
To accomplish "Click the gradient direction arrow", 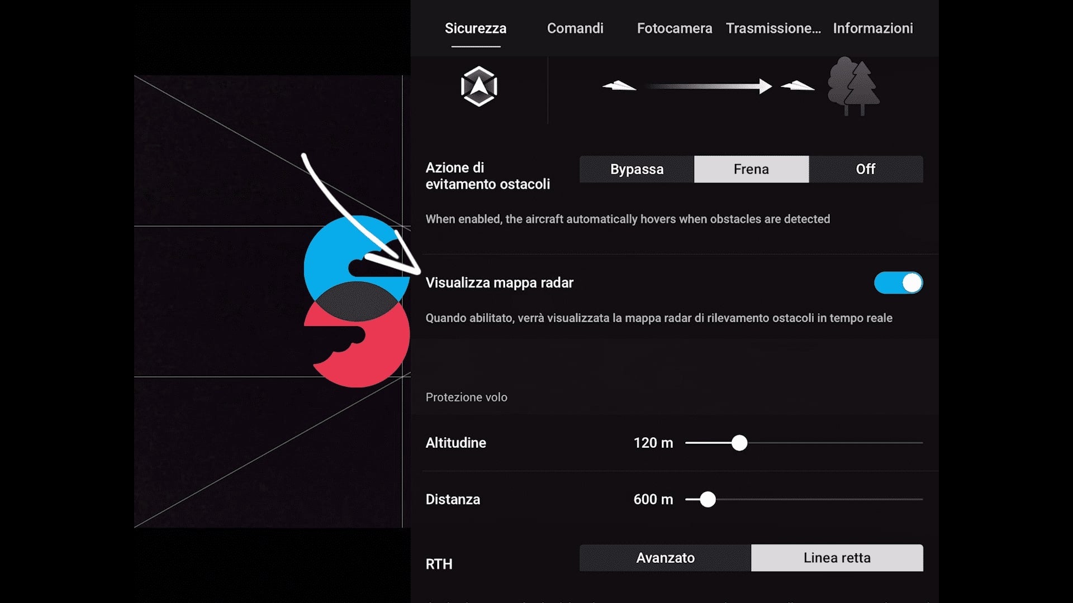I will (709, 87).
